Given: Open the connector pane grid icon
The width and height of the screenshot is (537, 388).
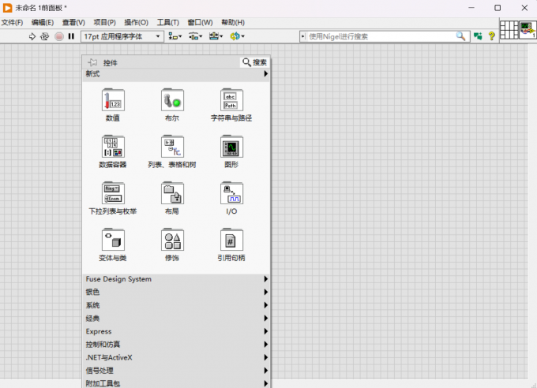Looking at the screenshot, I should pos(509,30).
